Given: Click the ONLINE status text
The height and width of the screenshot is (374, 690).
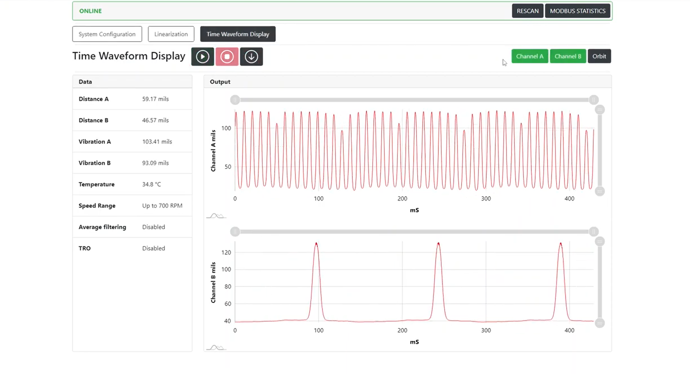Looking at the screenshot, I should point(90,11).
